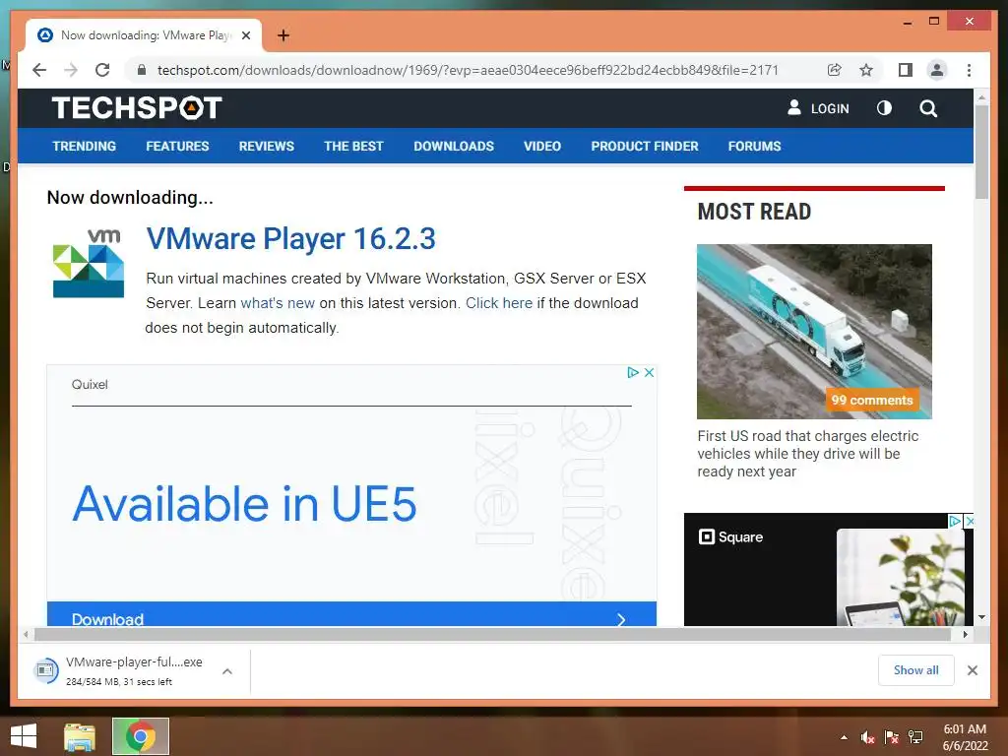
Task: Click the scroll up arrow
Action: click(x=981, y=97)
